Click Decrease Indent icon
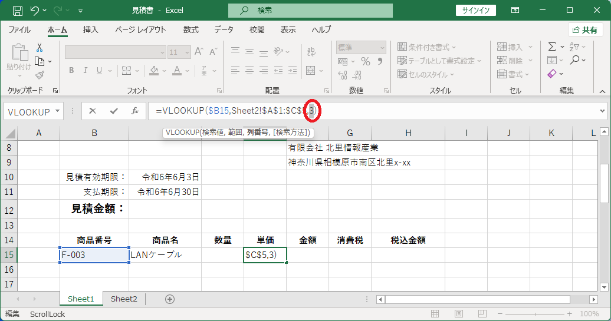Image resolution: width=611 pixels, height=321 pixels. pyautogui.click(x=278, y=71)
